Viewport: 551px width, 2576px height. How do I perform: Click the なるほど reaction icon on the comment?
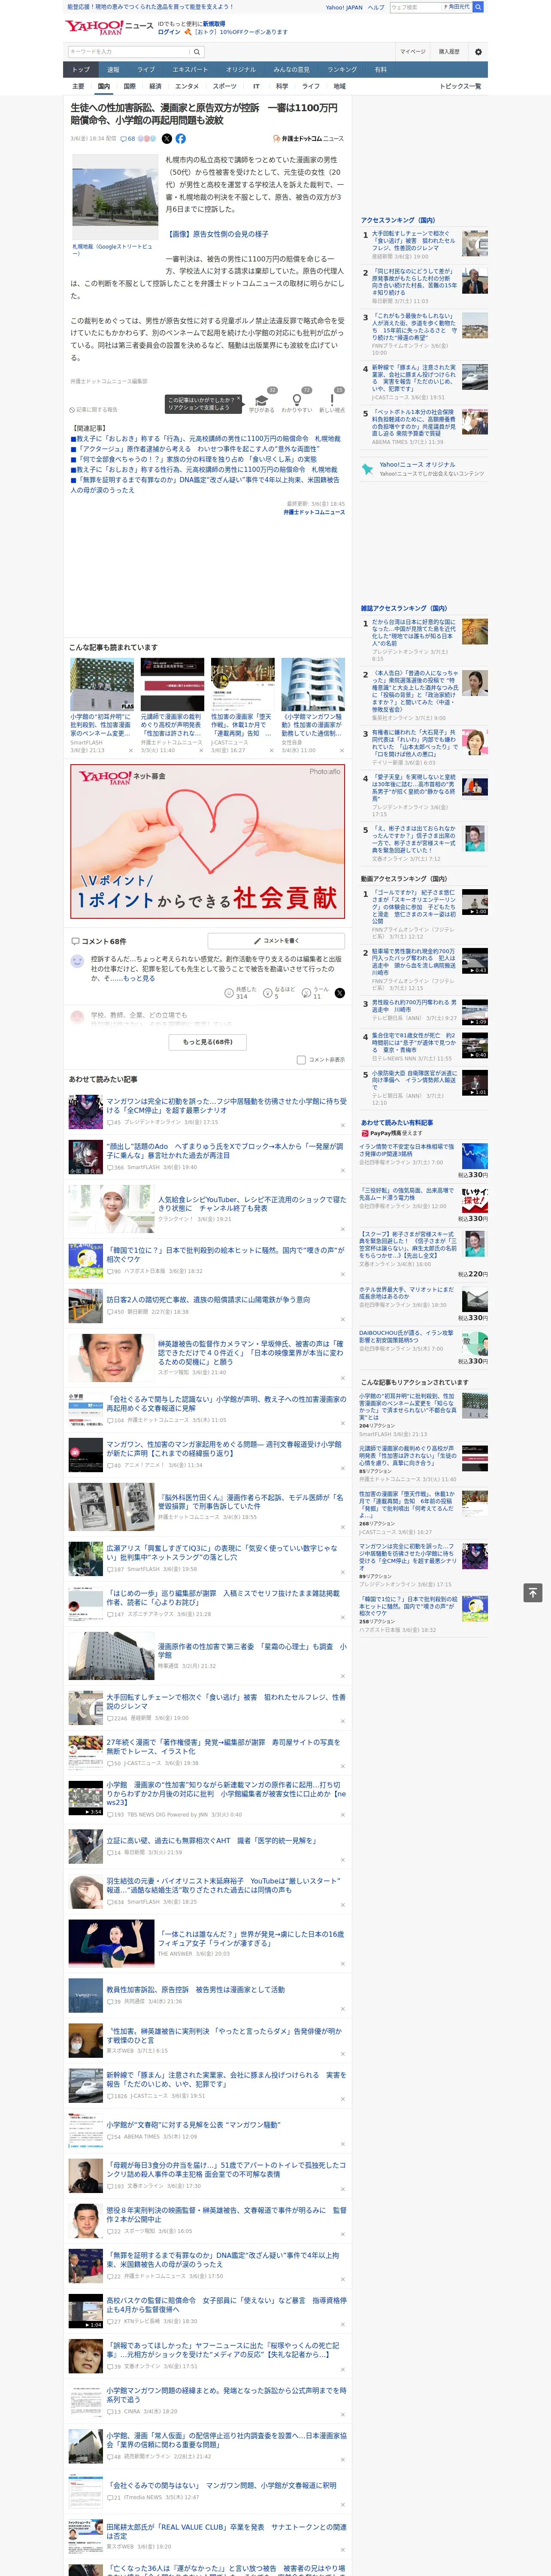point(268,993)
